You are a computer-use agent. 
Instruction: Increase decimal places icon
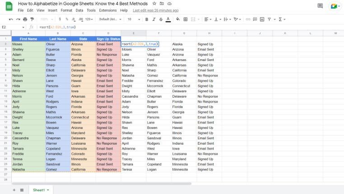(81, 19)
